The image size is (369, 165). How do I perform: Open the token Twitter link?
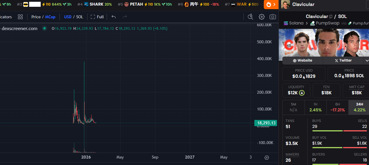[x=343, y=60]
